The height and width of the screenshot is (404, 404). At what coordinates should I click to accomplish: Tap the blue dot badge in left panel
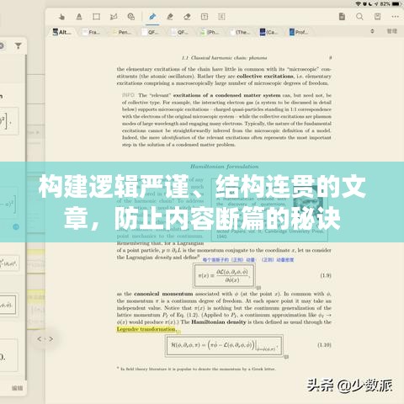pos(16,226)
